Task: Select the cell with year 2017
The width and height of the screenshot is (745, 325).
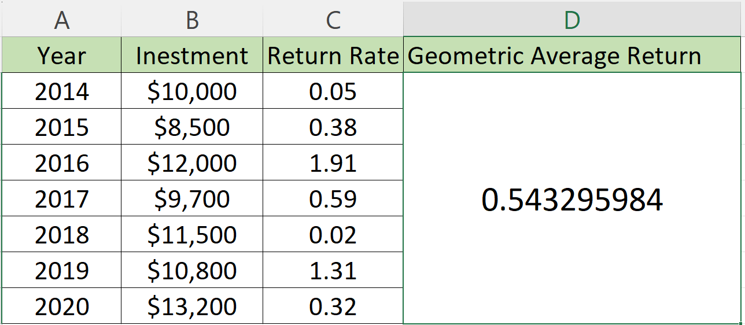Action: 61,198
